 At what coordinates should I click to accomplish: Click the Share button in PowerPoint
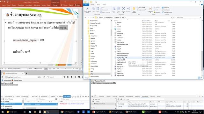(x=77, y=5)
